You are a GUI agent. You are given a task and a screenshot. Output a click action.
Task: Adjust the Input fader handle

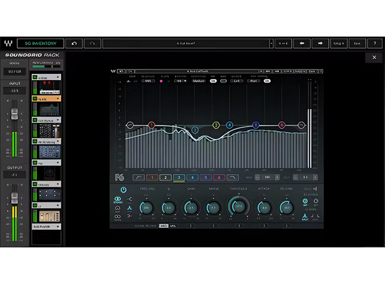(x=15, y=114)
